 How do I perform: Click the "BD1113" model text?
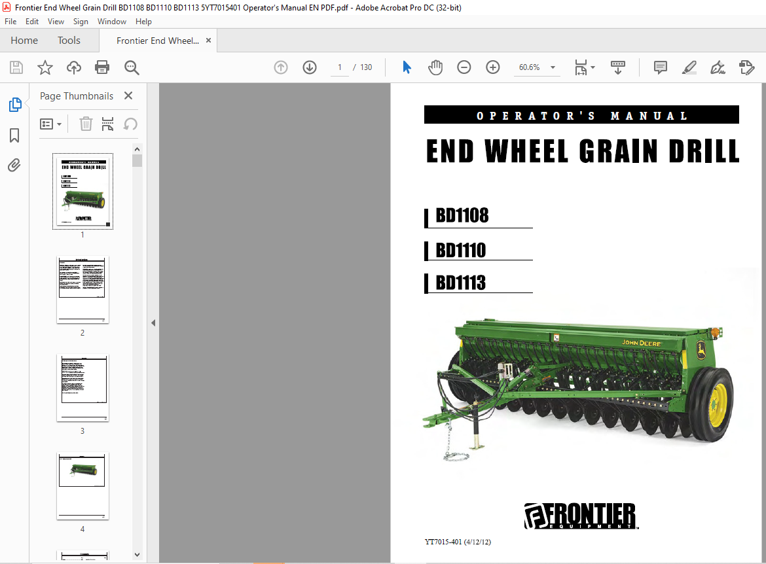[x=461, y=283]
